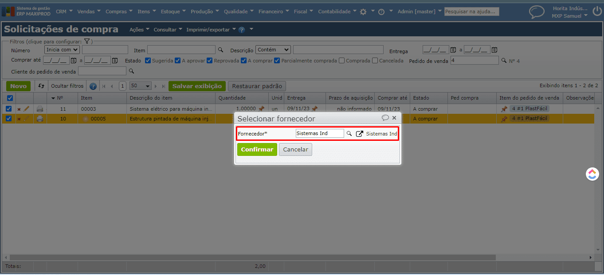Screen dimensions: 604x275
Task: Expand the Admin [master] dropdown
Action: point(420,12)
